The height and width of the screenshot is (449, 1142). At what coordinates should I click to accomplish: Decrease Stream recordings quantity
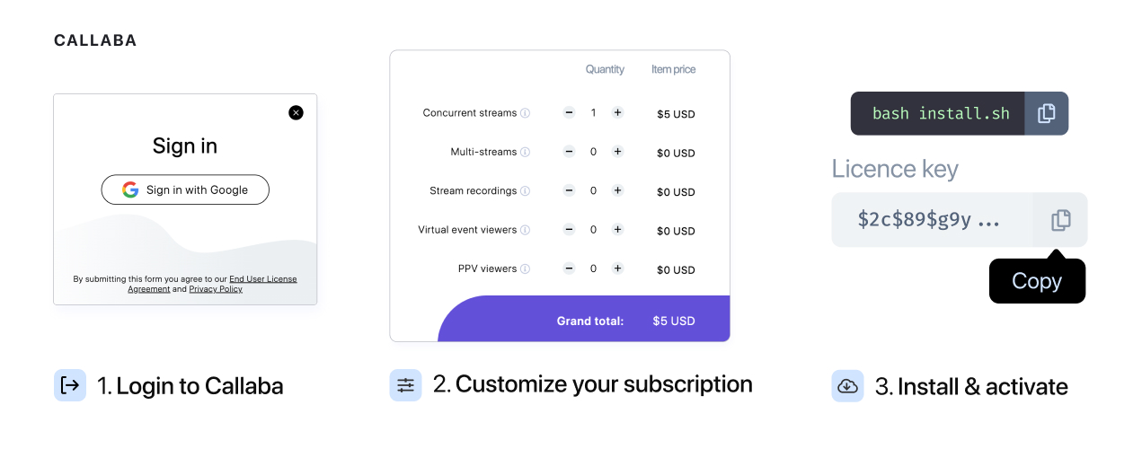[x=569, y=190]
